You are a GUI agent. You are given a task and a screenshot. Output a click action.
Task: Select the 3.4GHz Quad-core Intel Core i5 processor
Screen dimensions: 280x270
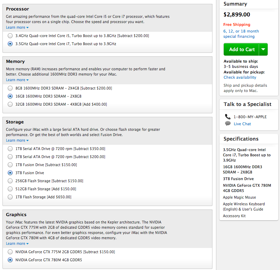(10, 36)
